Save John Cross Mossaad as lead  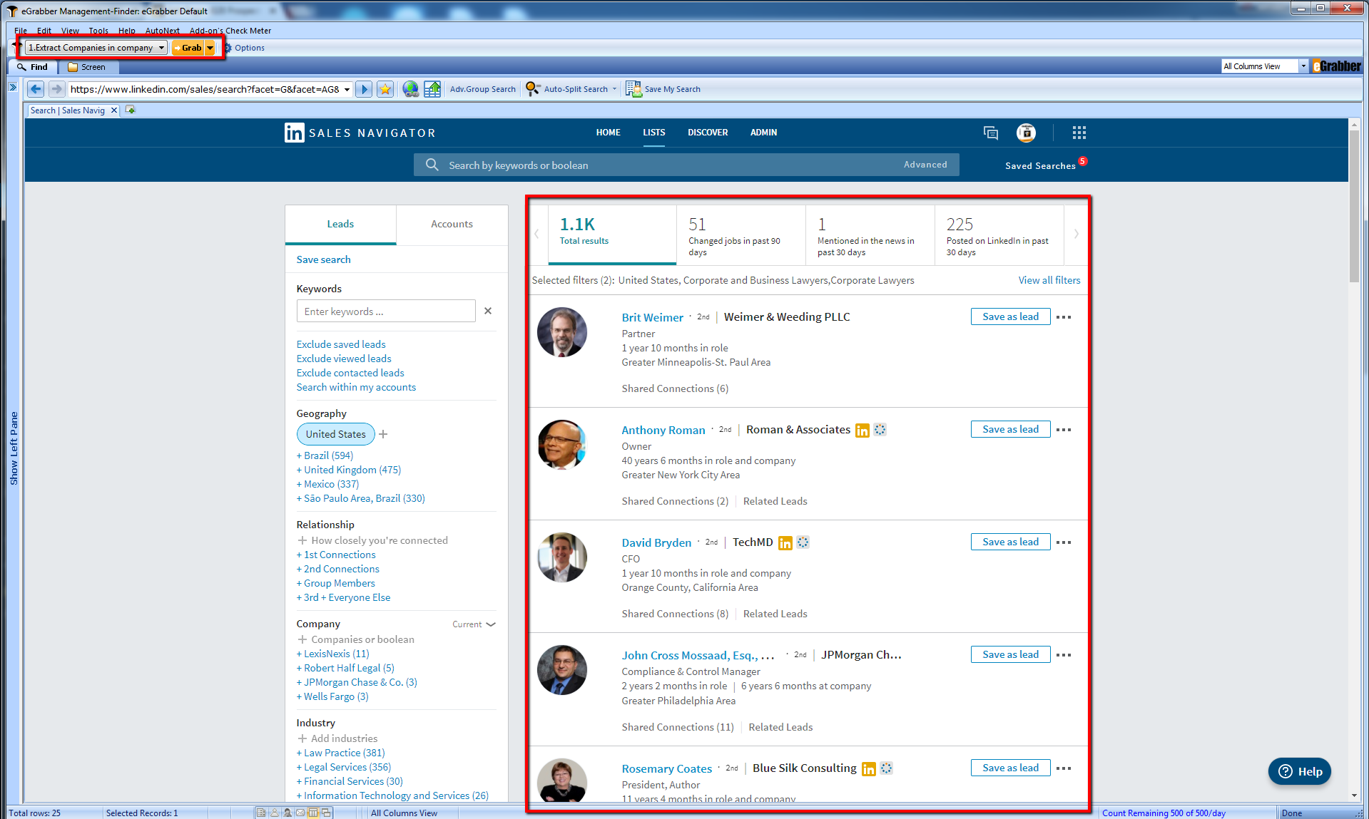(1010, 654)
